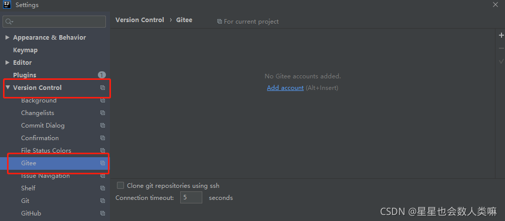The height and width of the screenshot is (221, 505).
Task: Enable Clone git repositories using ssh
Action: [120, 185]
